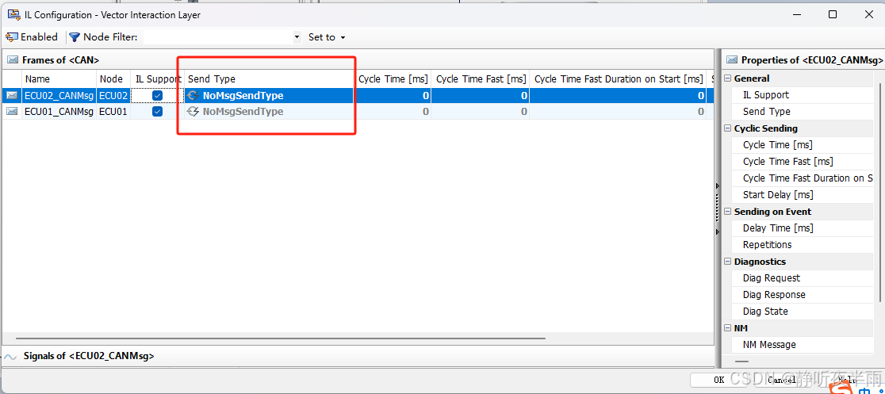This screenshot has width=885, height=394.
Task: Click Cycle Time value of ECU02_CANMsg
Action: 393,95
